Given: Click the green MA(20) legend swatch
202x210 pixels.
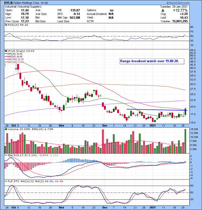Looking at the screenshot, I should [x=6, y=54].
